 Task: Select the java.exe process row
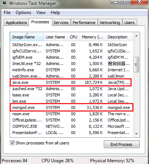pyautogui.click(x=71, y=82)
